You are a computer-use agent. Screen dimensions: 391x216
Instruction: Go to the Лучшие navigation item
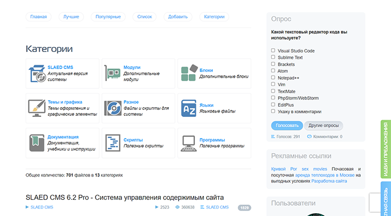71,17
